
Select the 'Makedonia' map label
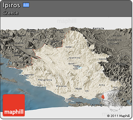pyautogui.click(x=115, y=40)
